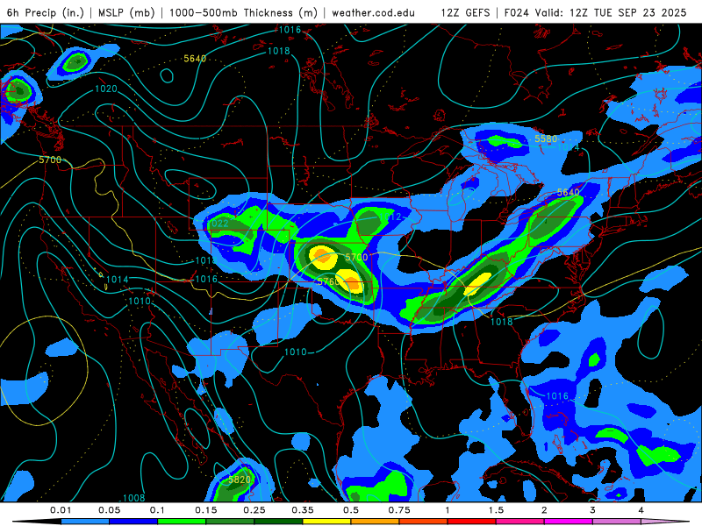Viewport: 702px width, 526px height.
Task: Click the 'F024 Valid: 12Z TUE SEP 23 2025' text
Action: pos(596,12)
